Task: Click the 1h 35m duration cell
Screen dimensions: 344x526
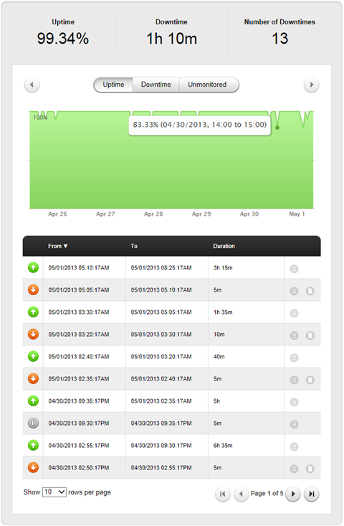Action: pos(223,312)
